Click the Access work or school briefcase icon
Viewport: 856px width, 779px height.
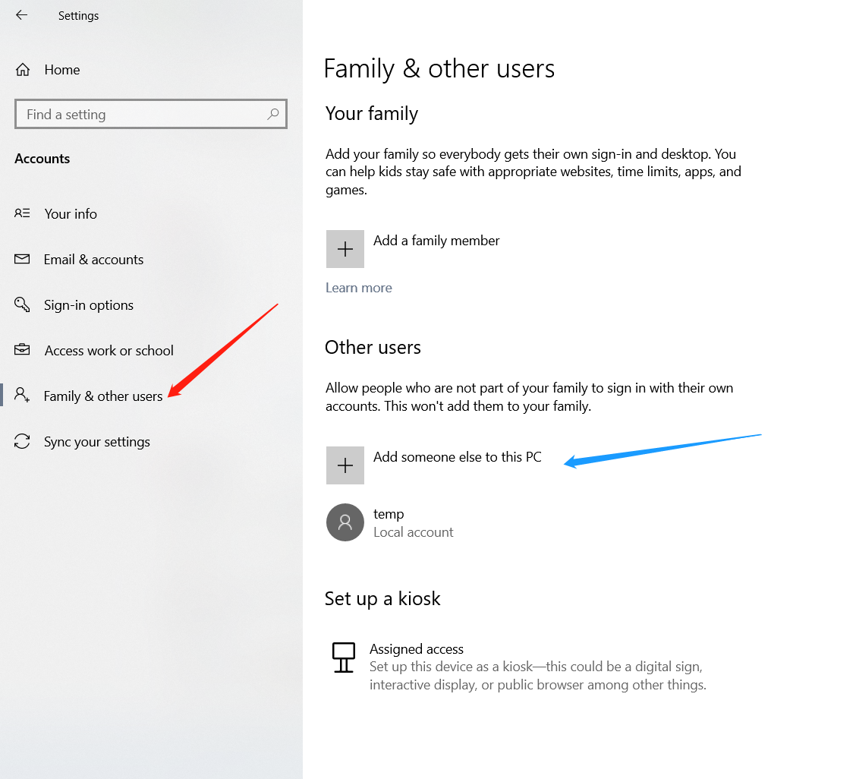pyautogui.click(x=22, y=349)
